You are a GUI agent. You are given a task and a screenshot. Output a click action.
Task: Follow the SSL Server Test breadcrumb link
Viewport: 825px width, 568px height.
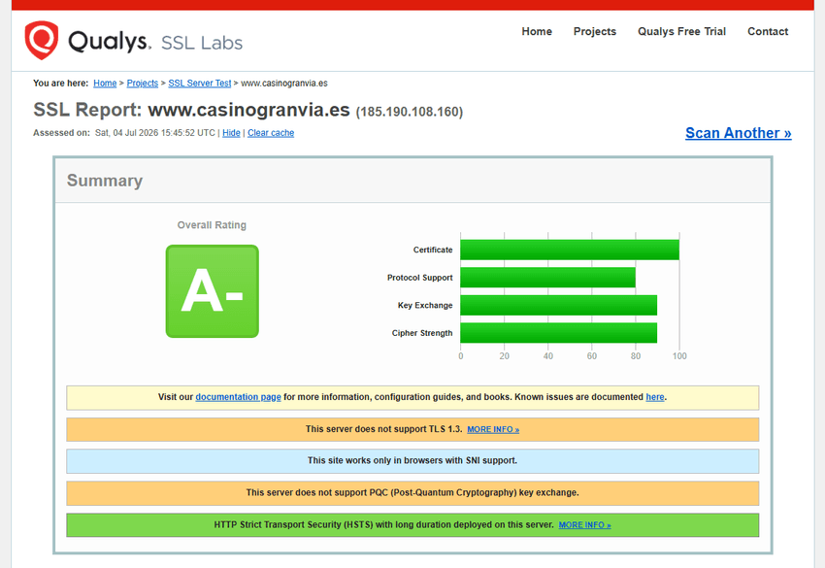click(199, 84)
